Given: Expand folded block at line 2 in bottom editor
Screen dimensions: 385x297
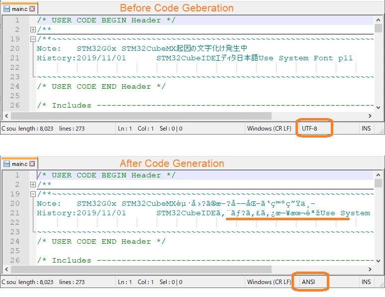Looking at the screenshot, I should (33, 184).
